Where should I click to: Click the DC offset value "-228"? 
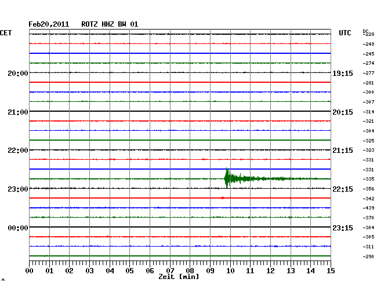(369, 34)
